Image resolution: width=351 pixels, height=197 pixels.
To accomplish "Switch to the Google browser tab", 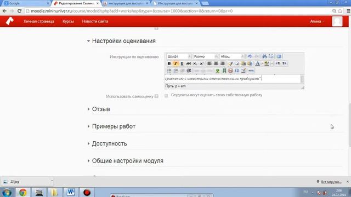I will click(x=26, y=3).
